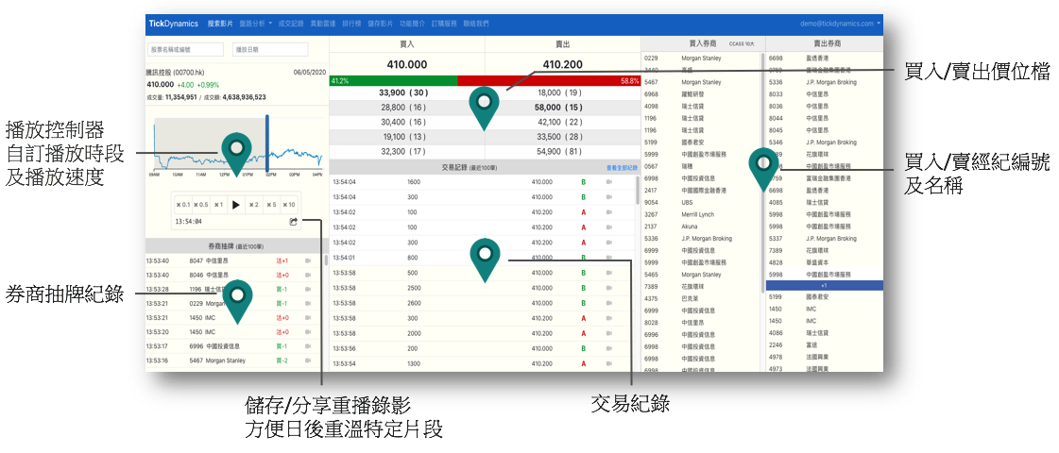Select the ×1 playback speed

(x=218, y=205)
